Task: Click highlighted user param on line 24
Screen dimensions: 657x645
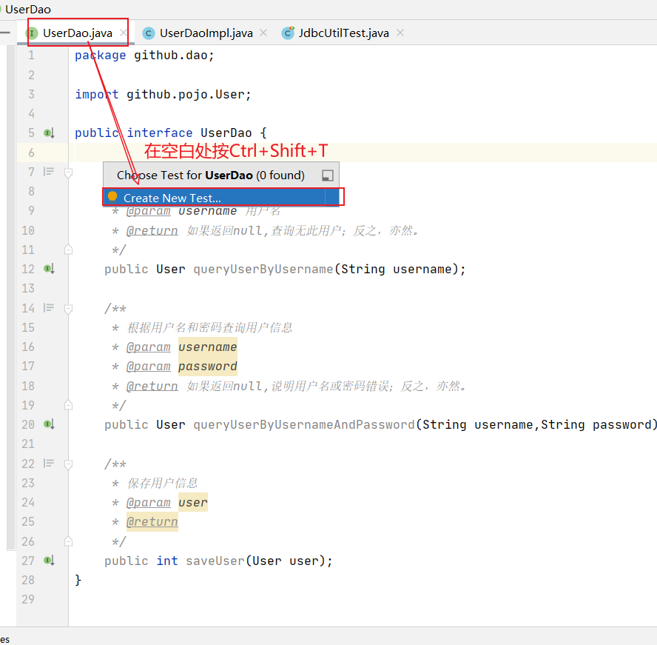Action: pos(193,502)
